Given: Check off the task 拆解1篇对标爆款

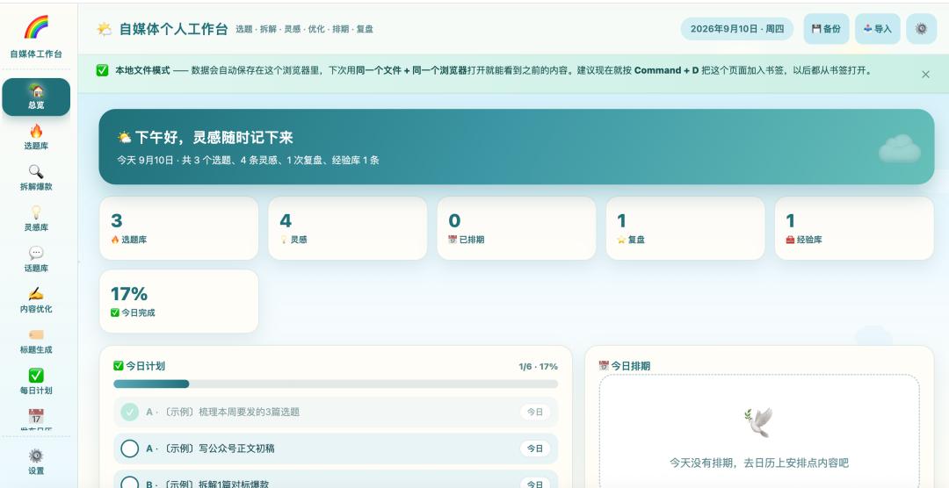Looking at the screenshot, I should 129,484.
